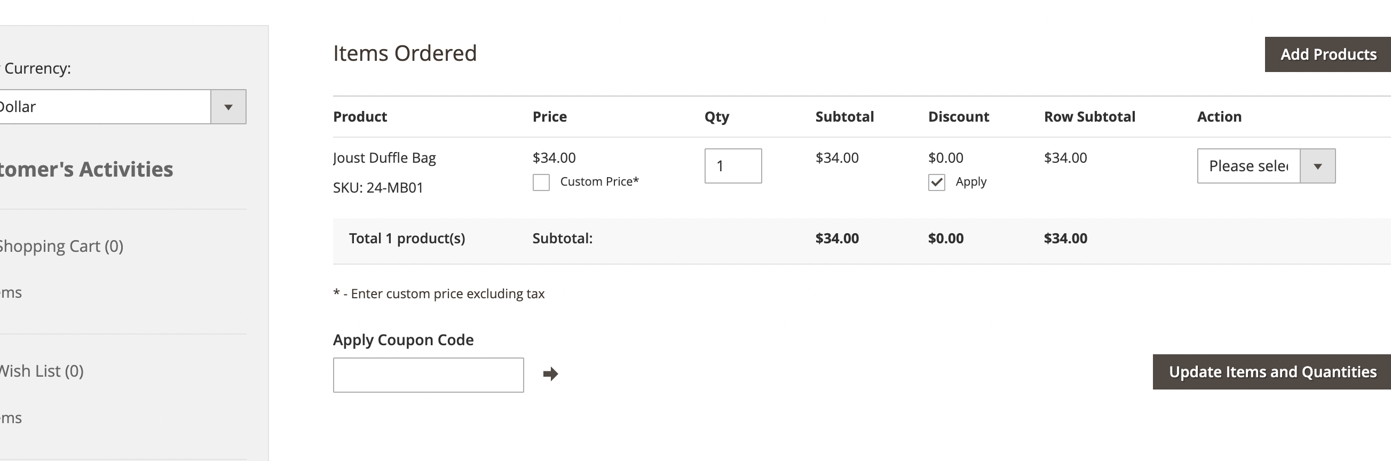This screenshot has width=1391, height=461.
Task: Click the Qty input for Joust Duffle Bag
Action: click(733, 166)
